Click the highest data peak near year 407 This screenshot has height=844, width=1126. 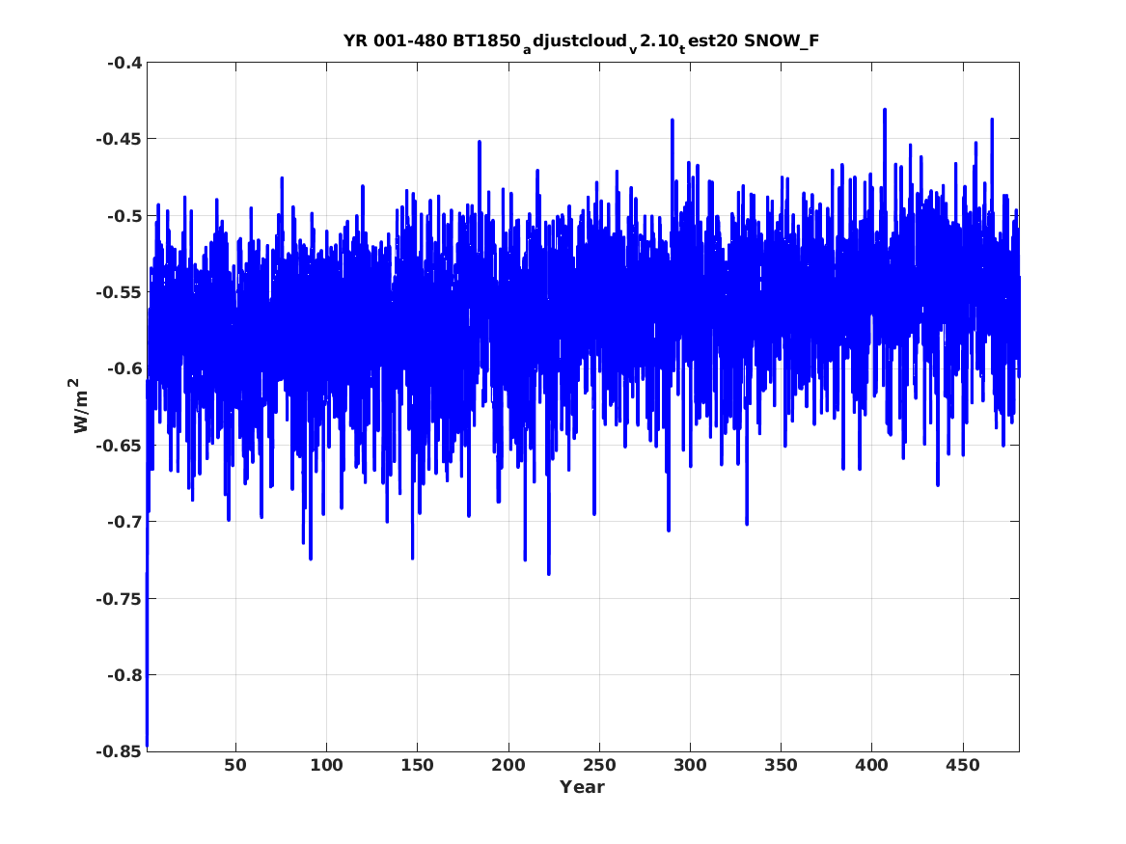click(x=885, y=111)
